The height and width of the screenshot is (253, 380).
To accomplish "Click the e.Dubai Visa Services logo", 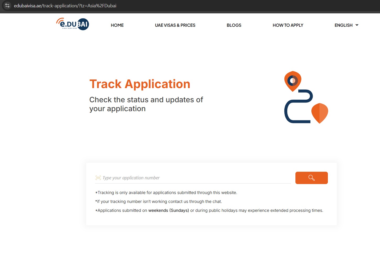I will (73, 24).
